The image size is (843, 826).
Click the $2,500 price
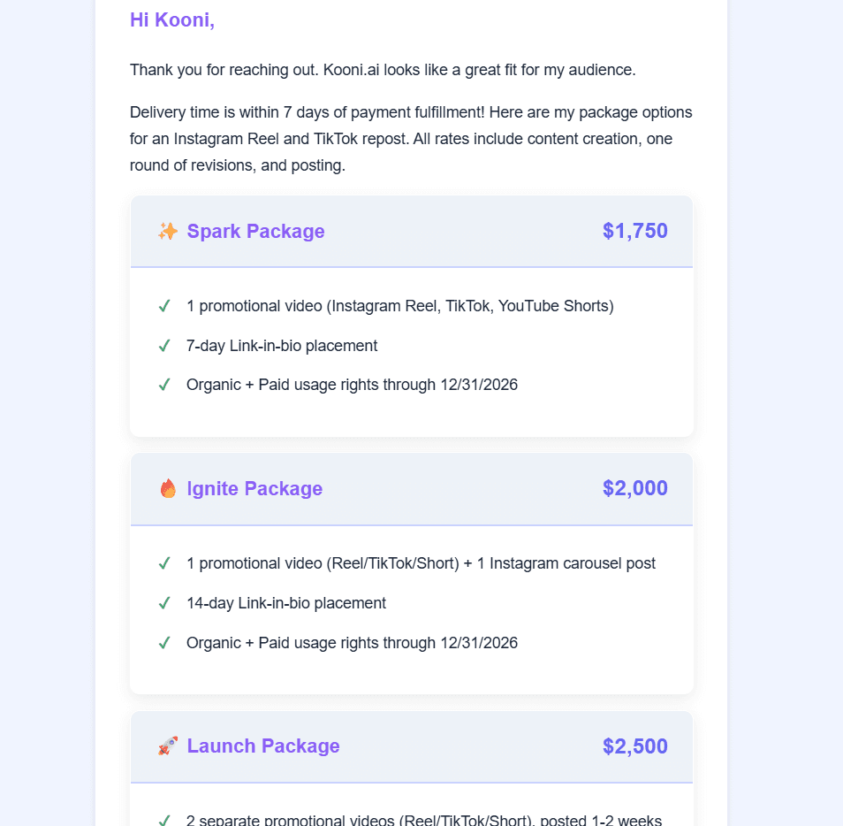coord(634,746)
